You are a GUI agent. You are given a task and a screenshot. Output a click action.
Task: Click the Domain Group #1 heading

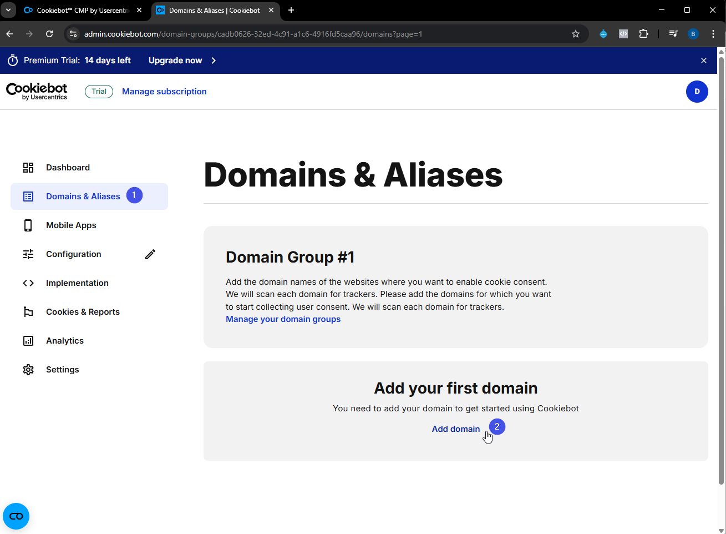[290, 257]
